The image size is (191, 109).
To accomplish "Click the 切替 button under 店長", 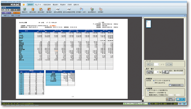I will click(x=6, y=10).
